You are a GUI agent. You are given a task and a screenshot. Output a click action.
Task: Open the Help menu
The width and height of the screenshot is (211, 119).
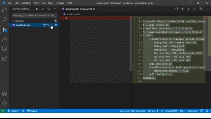tap(70, 3)
